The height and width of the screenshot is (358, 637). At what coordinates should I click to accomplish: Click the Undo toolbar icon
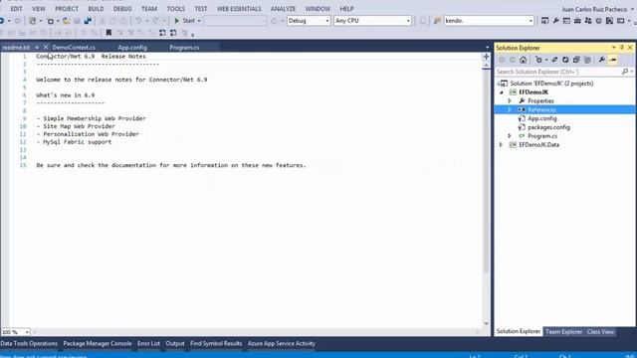(138, 21)
